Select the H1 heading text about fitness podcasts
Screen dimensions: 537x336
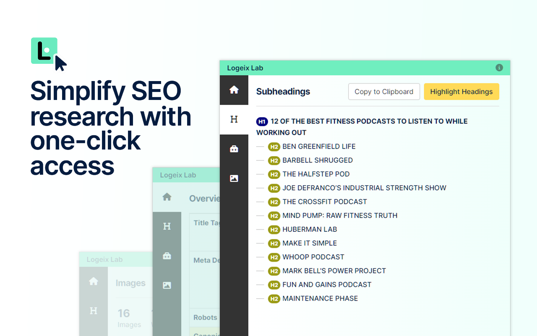coord(362,127)
